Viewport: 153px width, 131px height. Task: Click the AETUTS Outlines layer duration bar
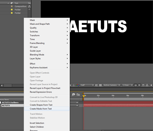118,102
